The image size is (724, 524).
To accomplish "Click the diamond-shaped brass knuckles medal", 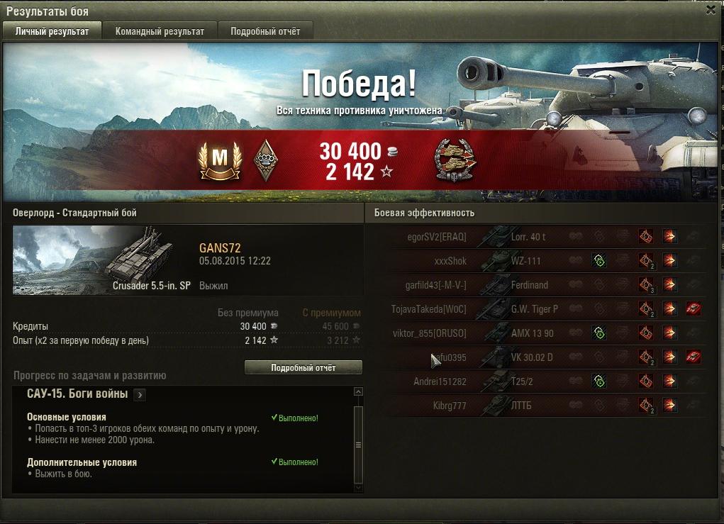I will (x=267, y=160).
